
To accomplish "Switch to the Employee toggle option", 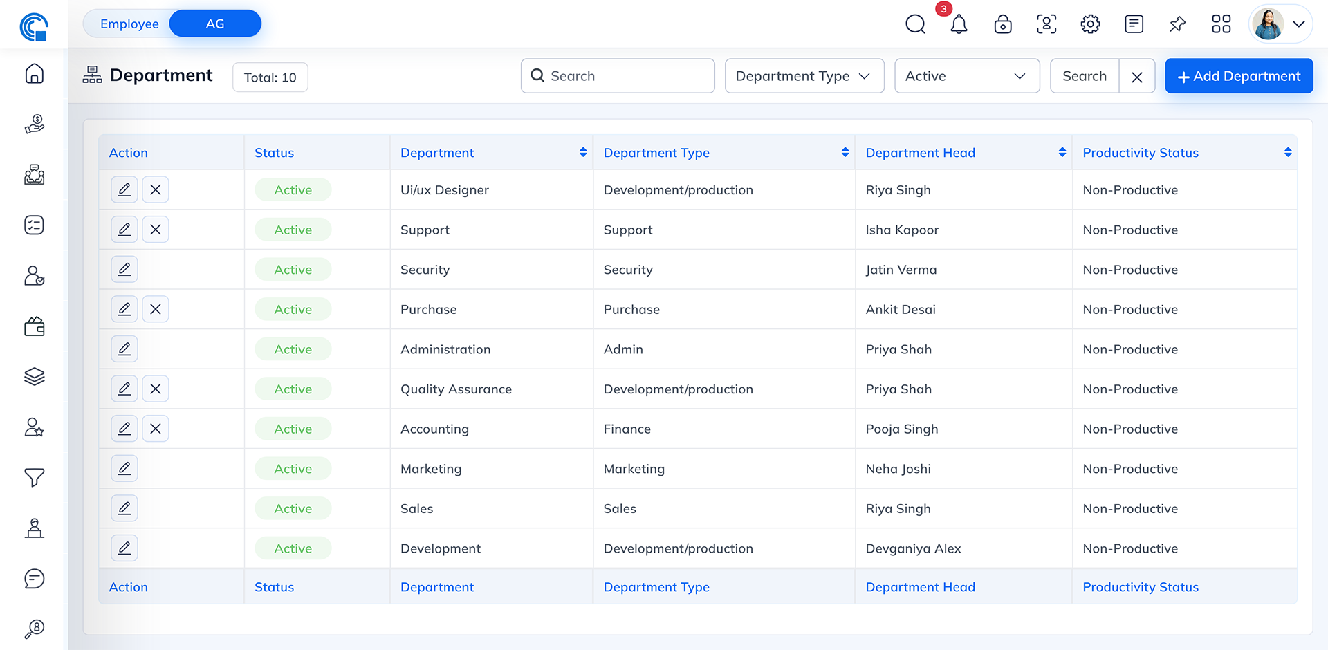I will click(x=129, y=24).
